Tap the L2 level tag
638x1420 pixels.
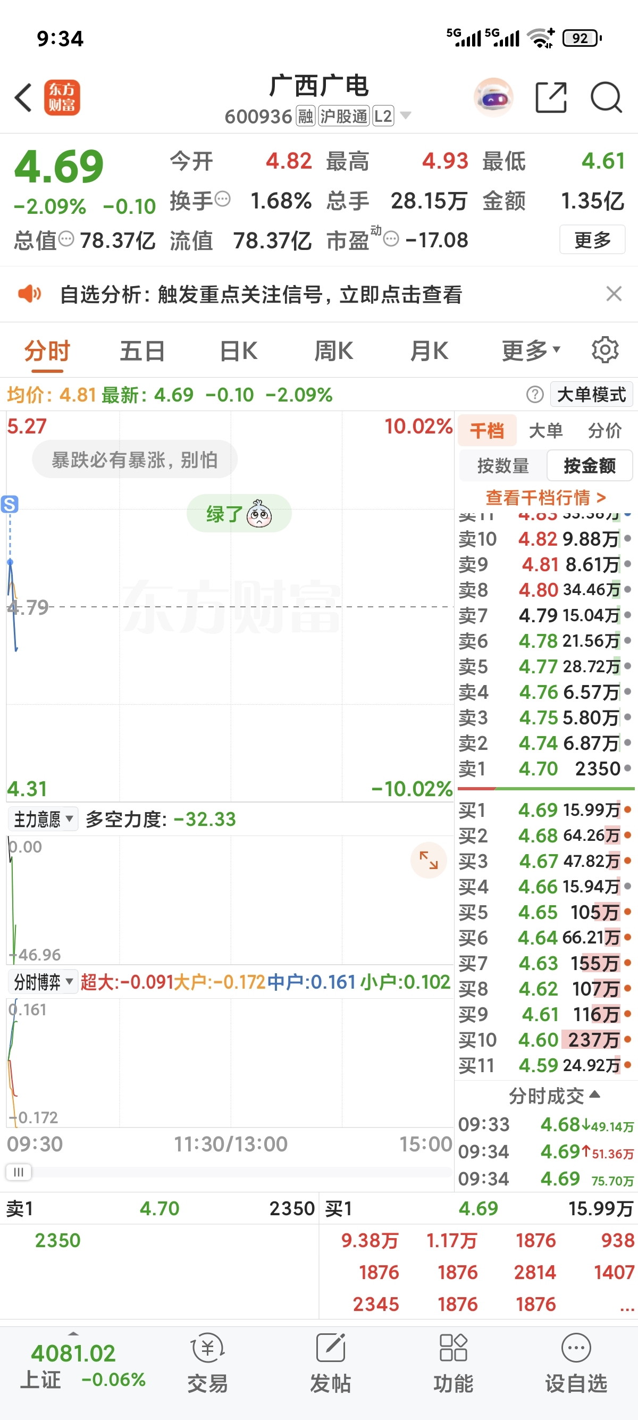coord(383,116)
